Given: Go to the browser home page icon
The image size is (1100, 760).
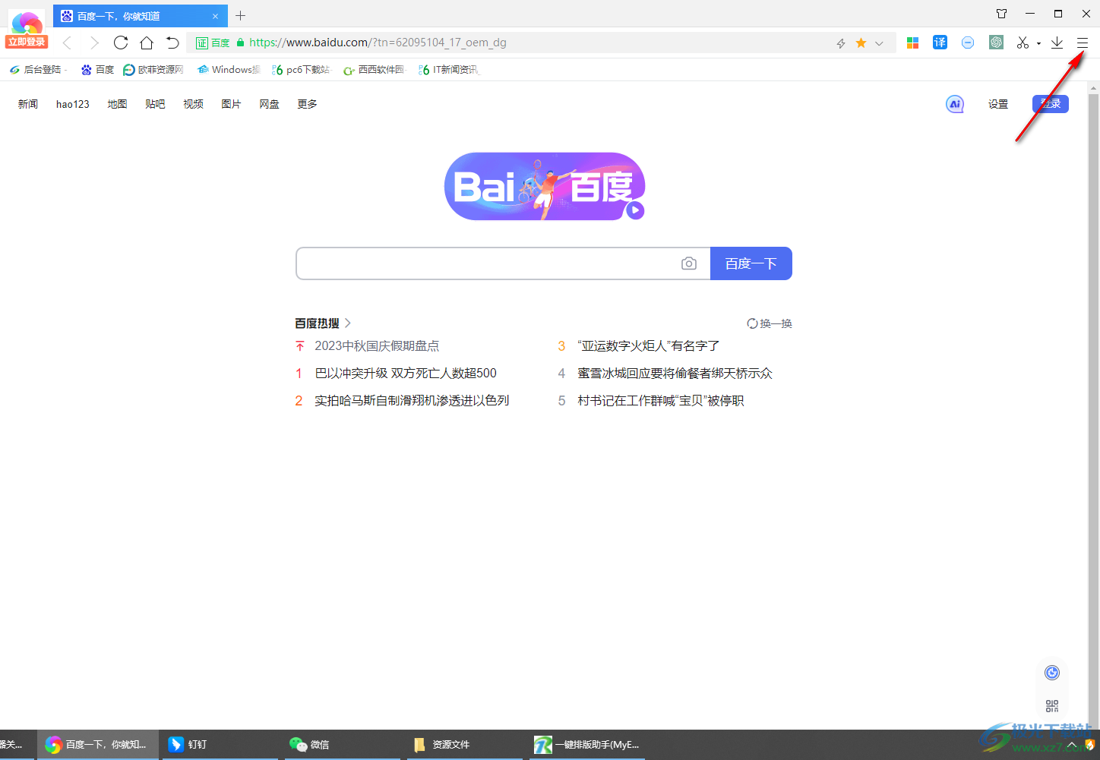Looking at the screenshot, I should [x=147, y=43].
